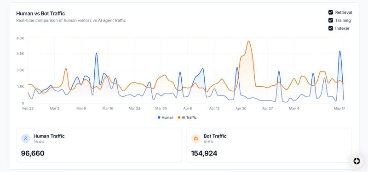
Task: Click the 154,924 bot traffic value
Action: 204,153
